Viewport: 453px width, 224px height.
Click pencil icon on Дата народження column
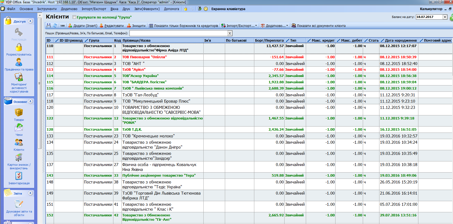click(382, 40)
